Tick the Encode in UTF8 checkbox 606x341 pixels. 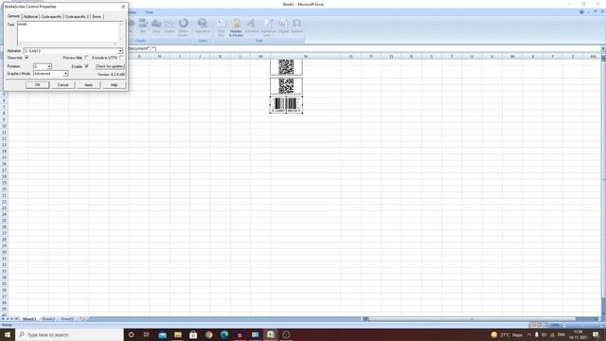point(121,57)
